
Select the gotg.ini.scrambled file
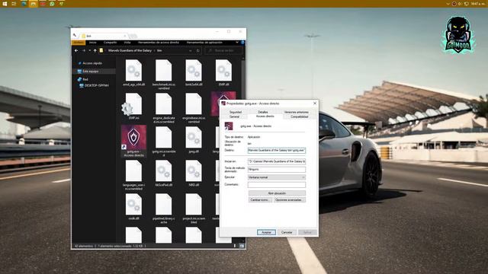click(x=164, y=142)
